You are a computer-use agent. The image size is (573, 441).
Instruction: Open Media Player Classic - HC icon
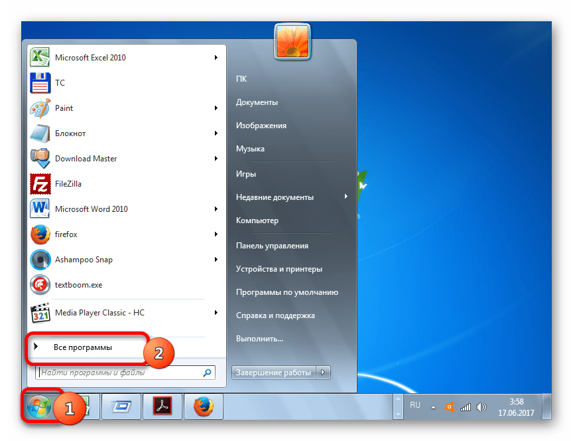40,313
